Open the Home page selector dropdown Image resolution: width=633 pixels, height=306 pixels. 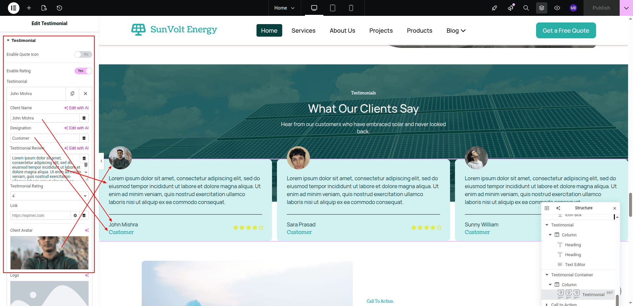tap(284, 8)
